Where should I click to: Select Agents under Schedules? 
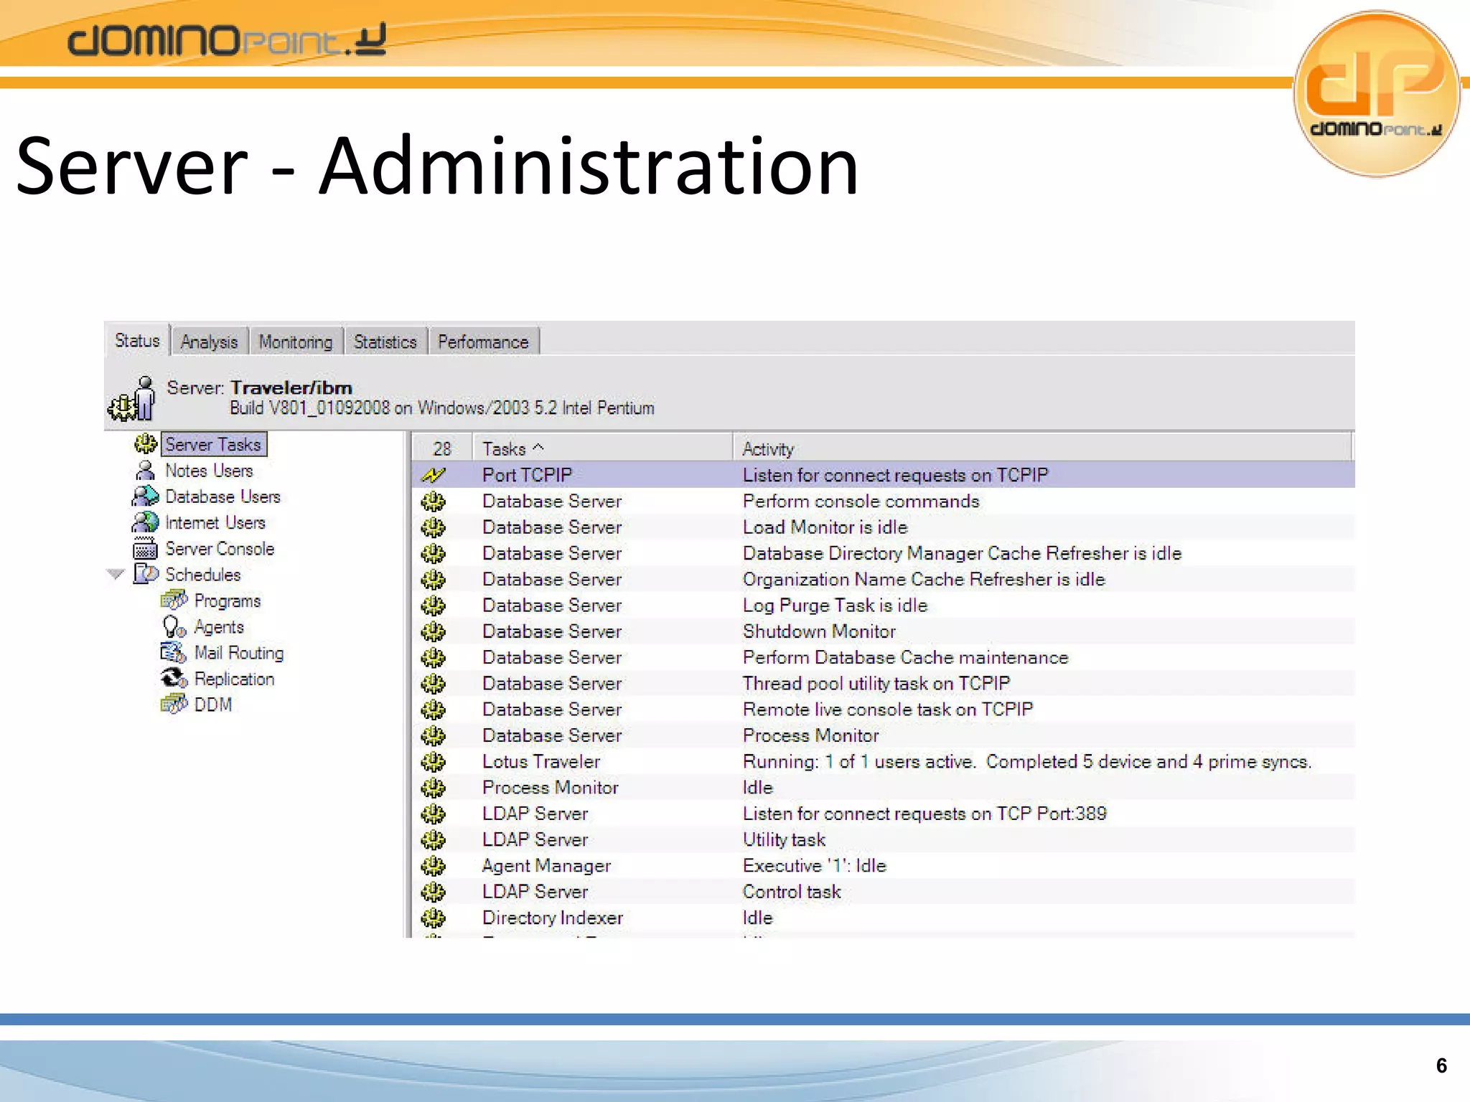pyautogui.click(x=219, y=627)
